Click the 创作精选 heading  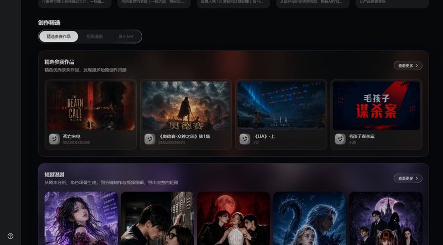click(49, 23)
